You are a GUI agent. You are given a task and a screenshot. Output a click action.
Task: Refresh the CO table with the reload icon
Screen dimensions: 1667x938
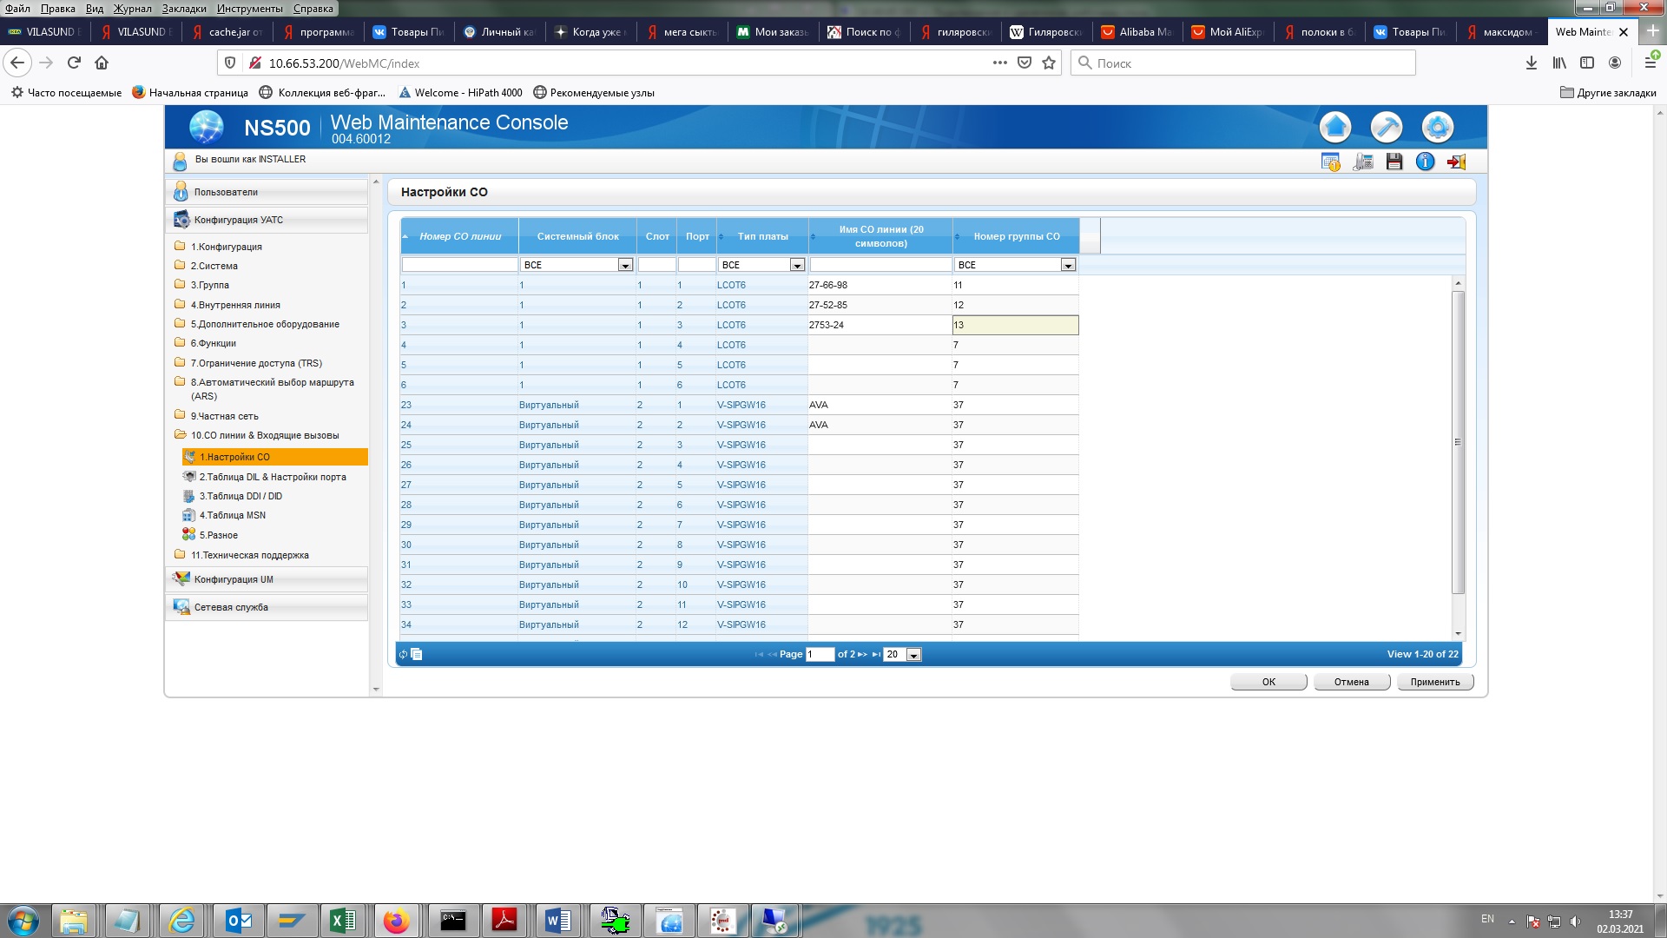coord(403,654)
